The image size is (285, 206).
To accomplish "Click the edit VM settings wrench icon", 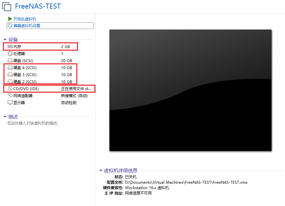I will tap(10, 26).
